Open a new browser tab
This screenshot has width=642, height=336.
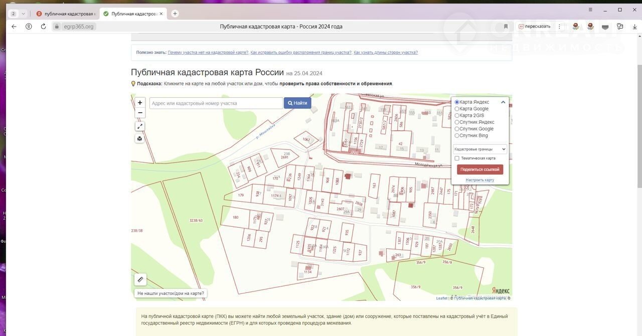pyautogui.click(x=175, y=14)
